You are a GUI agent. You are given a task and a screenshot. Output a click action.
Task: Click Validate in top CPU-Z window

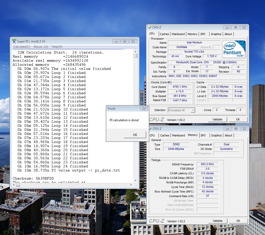pyautogui.click(x=217, y=119)
